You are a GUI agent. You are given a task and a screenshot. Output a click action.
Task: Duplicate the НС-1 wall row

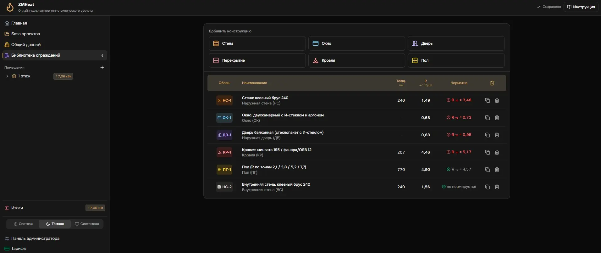(488, 100)
